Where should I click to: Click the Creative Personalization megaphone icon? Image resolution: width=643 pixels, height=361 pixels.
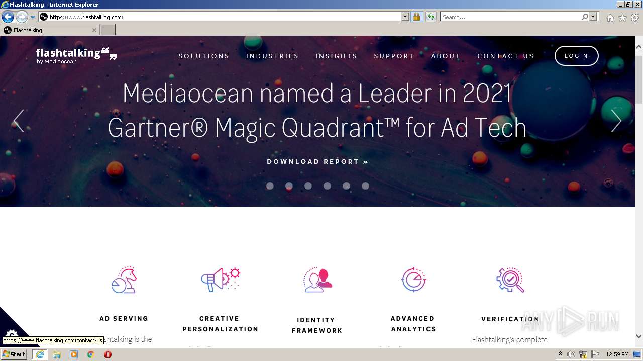(x=221, y=280)
